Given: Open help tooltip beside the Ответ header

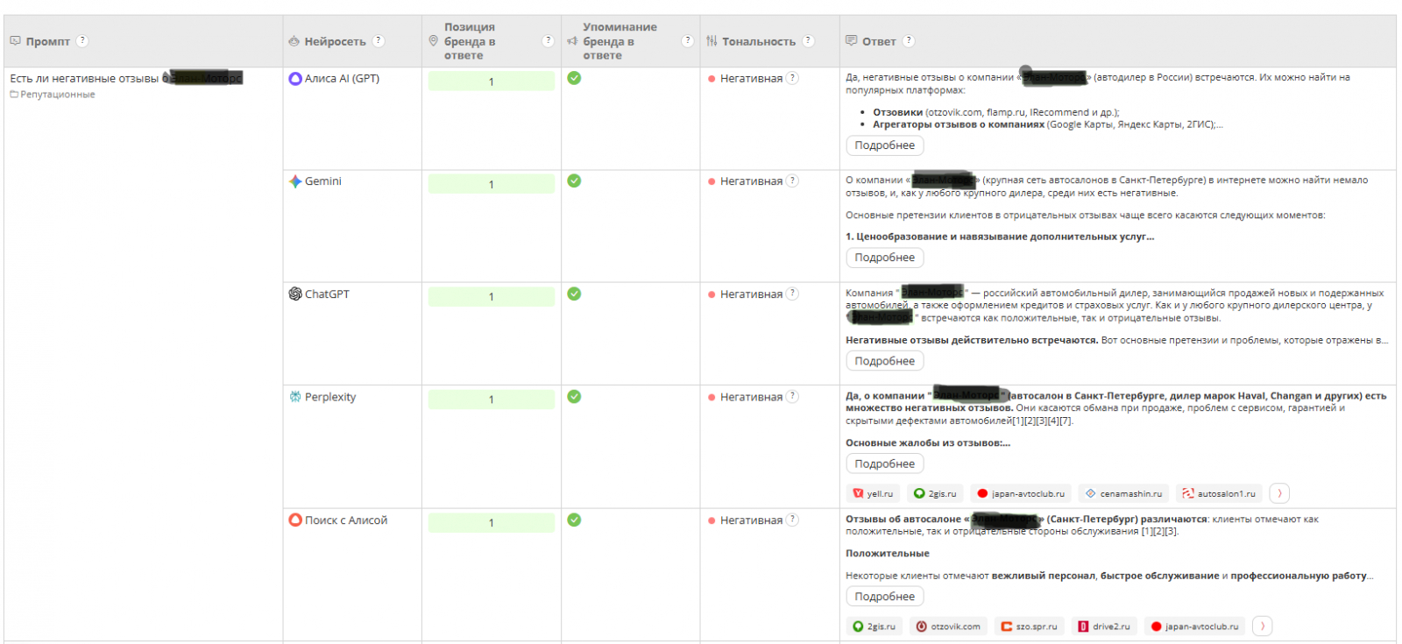Looking at the screenshot, I should [x=909, y=40].
